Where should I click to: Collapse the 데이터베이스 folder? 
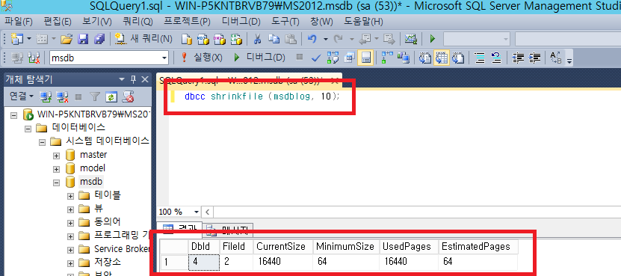tap(28, 128)
